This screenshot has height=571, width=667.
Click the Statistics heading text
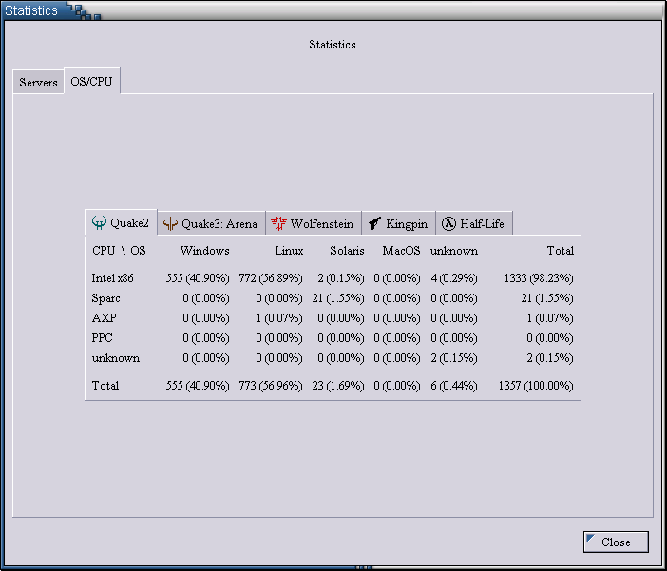[333, 45]
